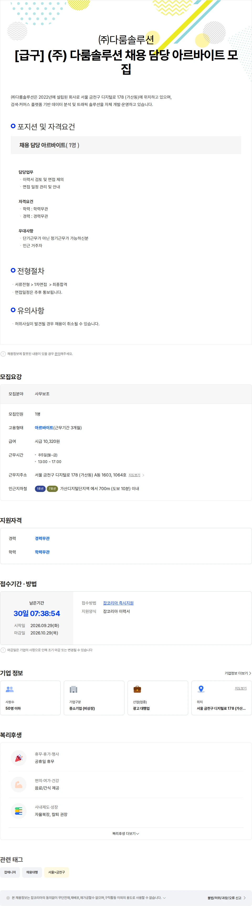Click the salary text 시급 10,320원

point(47,441)
